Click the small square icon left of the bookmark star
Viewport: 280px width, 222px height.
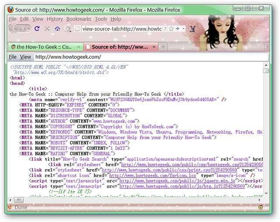[165, 28]
